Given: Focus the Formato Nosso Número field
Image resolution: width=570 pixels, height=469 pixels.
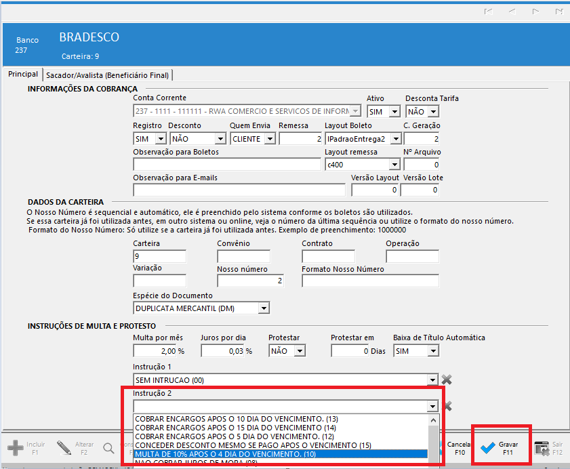Looking at the screenshot, I should pos(371,281).
